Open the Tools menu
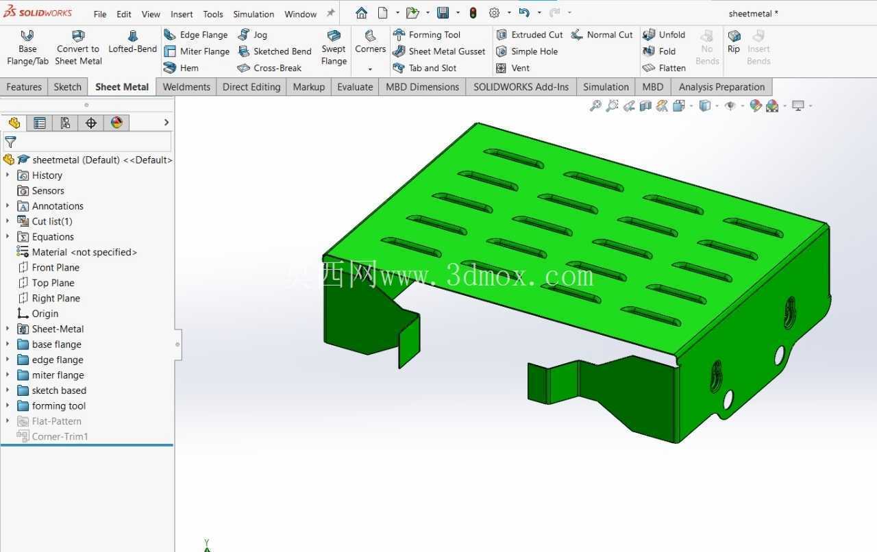This screenshot has width=877, height=552. pos(213,14)
